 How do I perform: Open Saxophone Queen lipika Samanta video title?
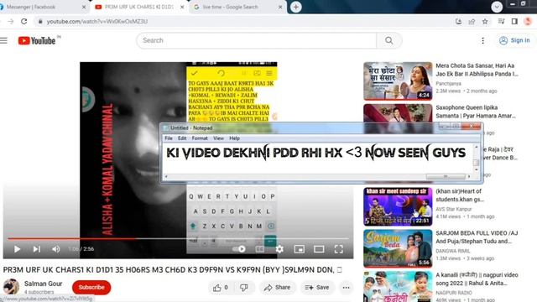point(476,112)
